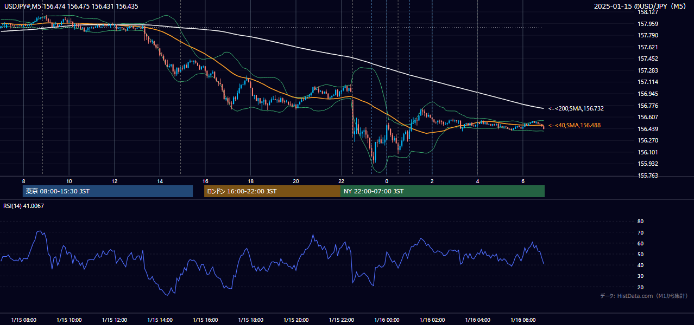Click the bottom date label 1/15 18:00
The width and height of the screenshot is (694, 325).
(x=250, y=320)
